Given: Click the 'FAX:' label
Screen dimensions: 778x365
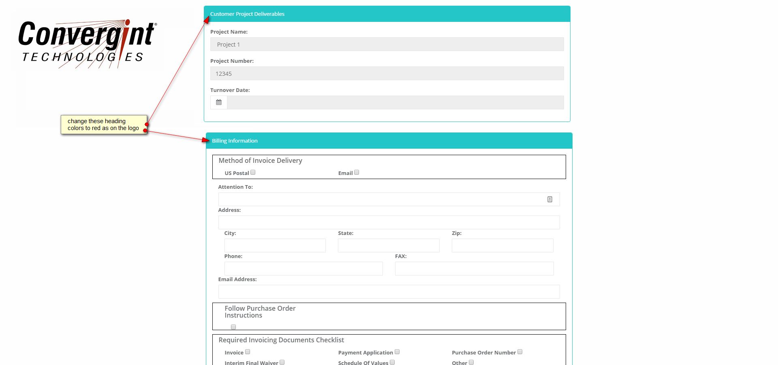Looking at the screenshot, I should coord(401,256).
